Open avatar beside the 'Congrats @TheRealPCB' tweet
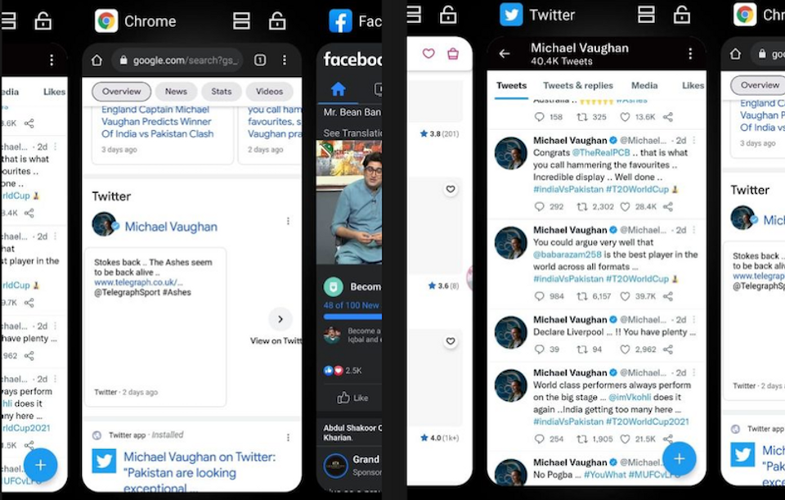785x500 pixels. point(510,153)
